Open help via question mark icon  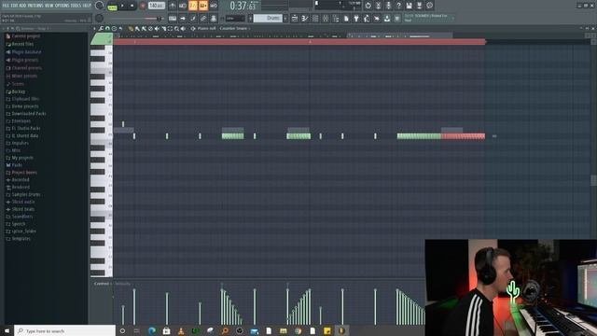tap(398, 6)
